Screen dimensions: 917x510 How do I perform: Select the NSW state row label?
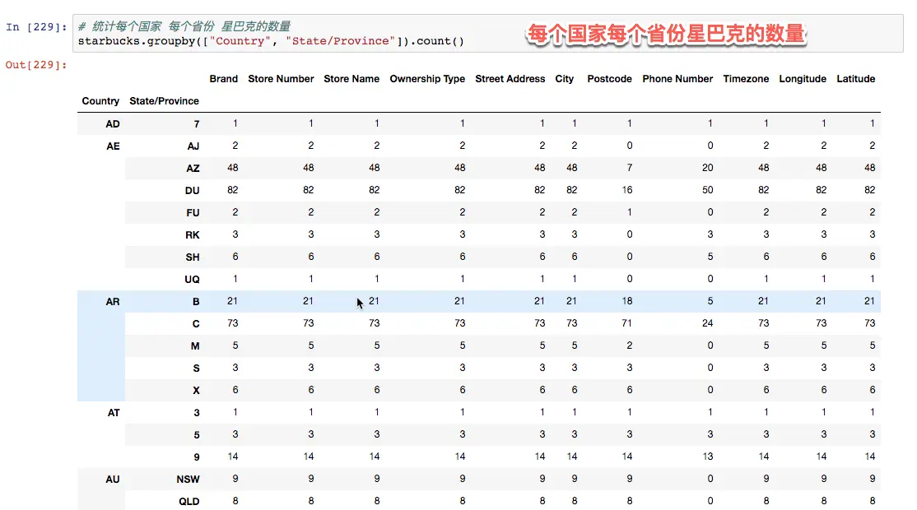188,479
